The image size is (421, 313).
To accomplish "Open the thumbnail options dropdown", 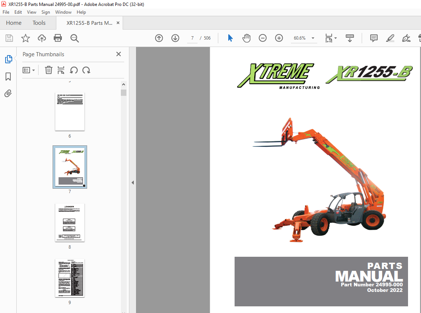I will [x=29, y=70].
